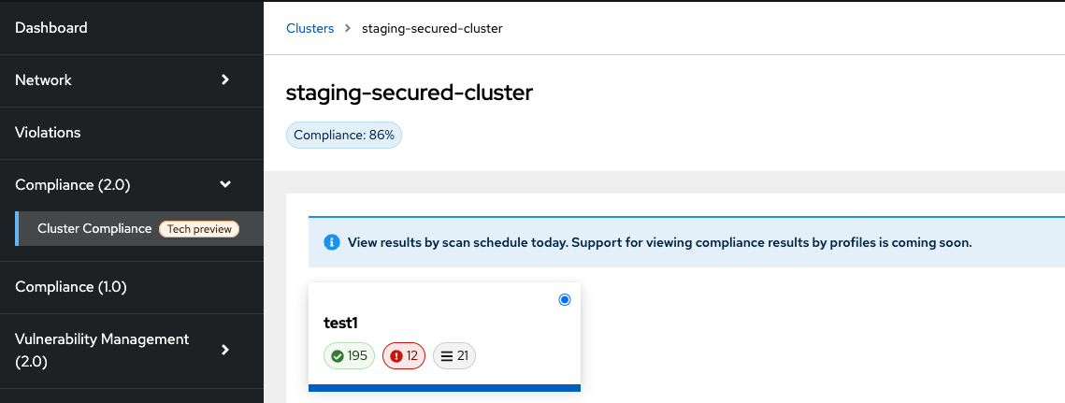The width and height of the screenshot is (1065, 403).
Task: Collapse the Compliance (2.0) section
Action: [224, 185]
